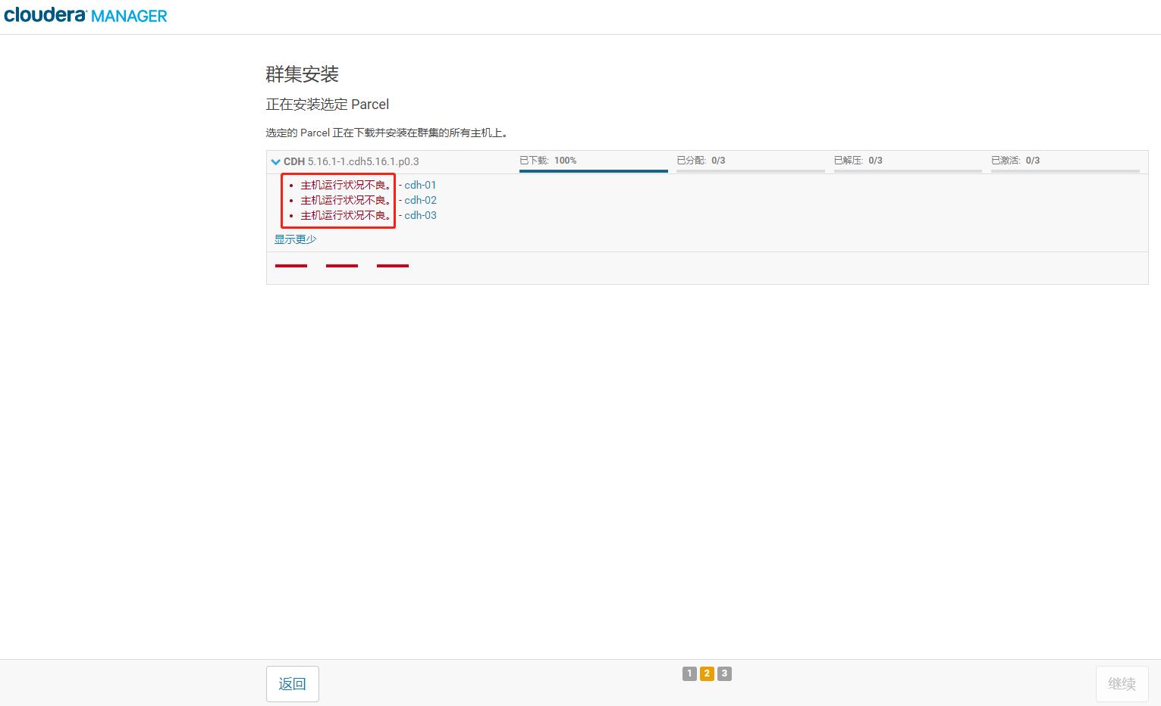Click step indicator 3 in the wizard

coord(723,673)
